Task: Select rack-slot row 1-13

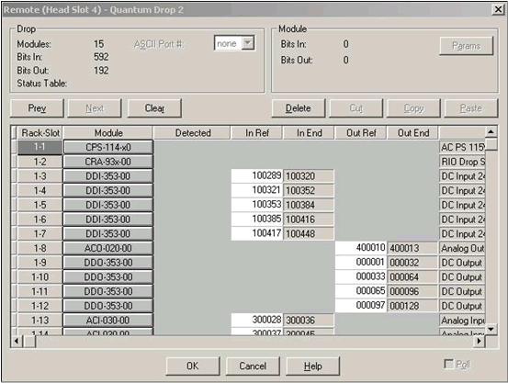Action: pyautogui.click(x=40, y=321)
